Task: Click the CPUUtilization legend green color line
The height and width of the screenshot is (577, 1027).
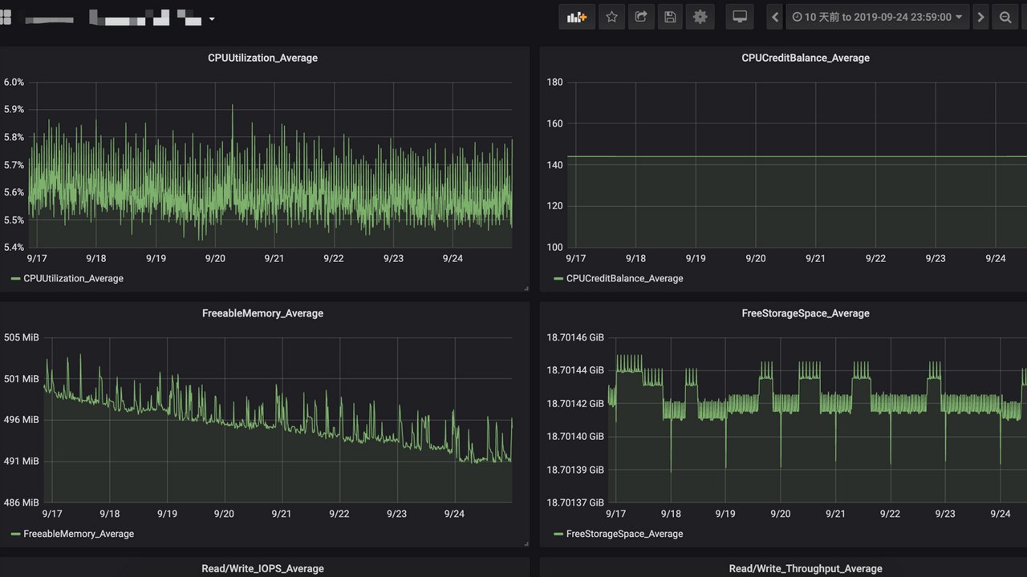Action: pyautogui.click(x=15, y=279)
